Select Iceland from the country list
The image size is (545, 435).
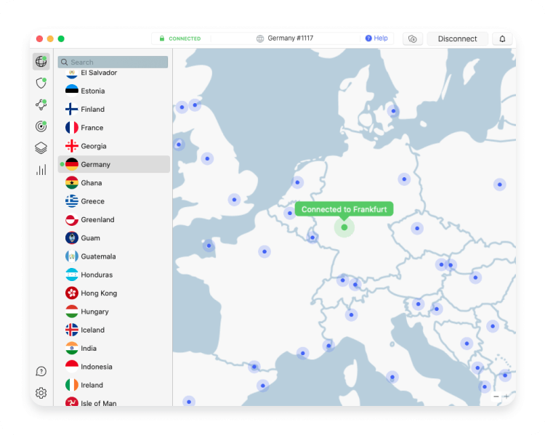point(114,330)
